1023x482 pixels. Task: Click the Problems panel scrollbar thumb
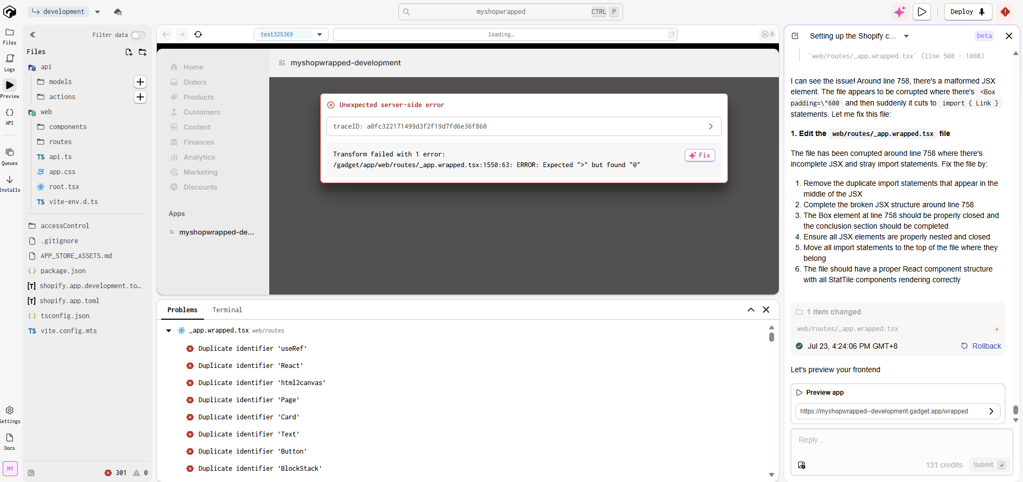pyautogui.click(x=771, y=337)
